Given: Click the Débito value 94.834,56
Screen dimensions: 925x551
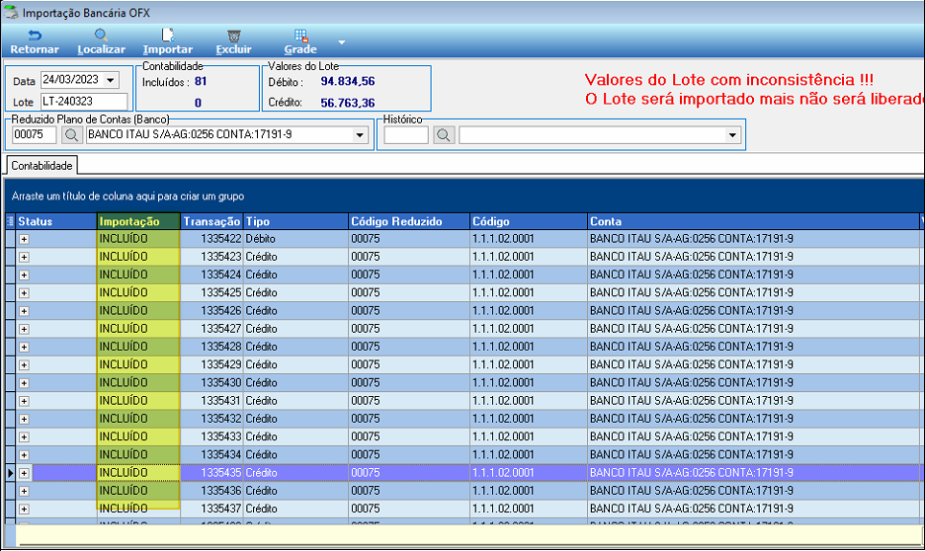Looking at the screenshot, I should click(348, 81).
